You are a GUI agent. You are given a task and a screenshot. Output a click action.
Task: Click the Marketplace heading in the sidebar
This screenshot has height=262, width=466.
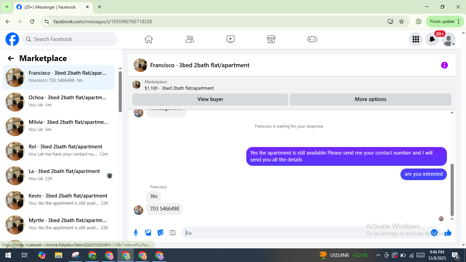tap(43, 58)
